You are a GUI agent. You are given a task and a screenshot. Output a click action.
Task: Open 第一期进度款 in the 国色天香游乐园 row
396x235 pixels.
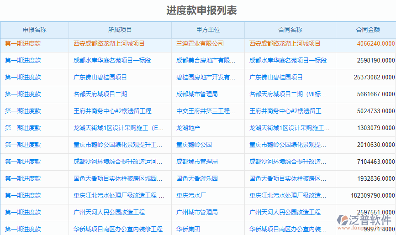pyautogui.click(x=23, y=178)
